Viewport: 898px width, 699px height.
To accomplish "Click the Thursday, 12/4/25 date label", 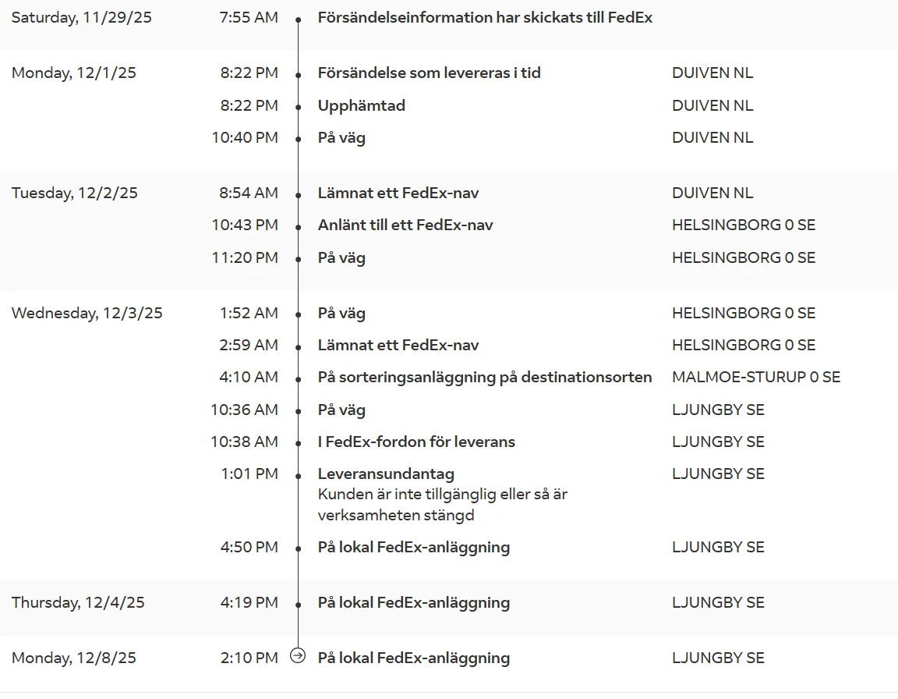I will (78, 603).
